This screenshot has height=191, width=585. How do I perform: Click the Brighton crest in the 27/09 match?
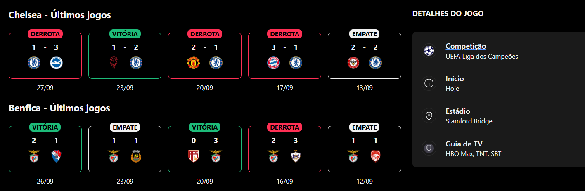tap(56, 63)
